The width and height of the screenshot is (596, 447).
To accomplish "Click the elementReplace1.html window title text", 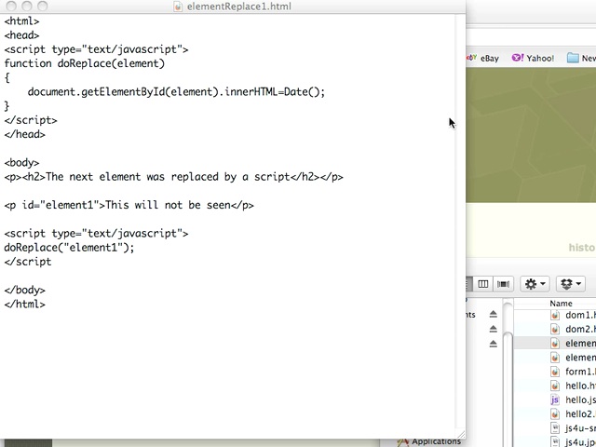I will click(x=238, y=7).
